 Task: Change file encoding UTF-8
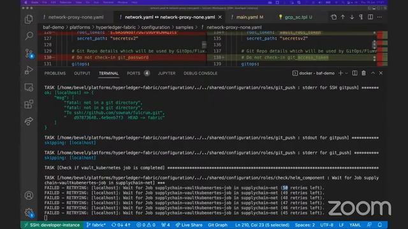tap(326, 225)
